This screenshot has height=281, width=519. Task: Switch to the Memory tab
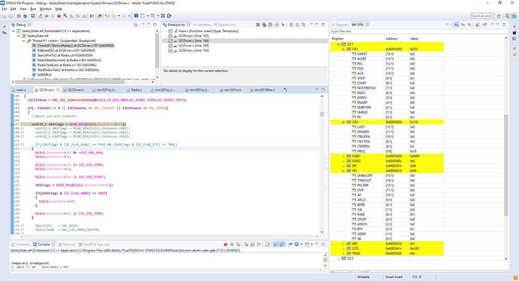[x=67, y=245]
